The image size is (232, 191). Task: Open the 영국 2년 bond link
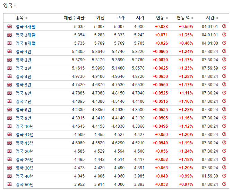click(x=23, y=60)
